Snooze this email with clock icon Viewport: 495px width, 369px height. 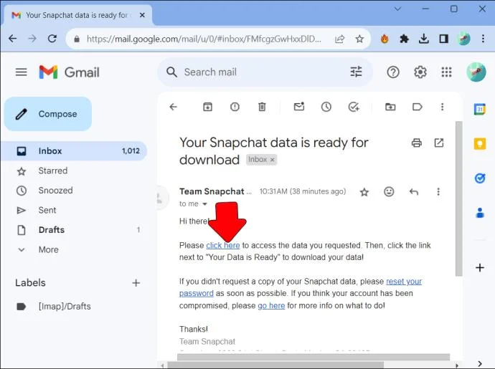point(326,107)
